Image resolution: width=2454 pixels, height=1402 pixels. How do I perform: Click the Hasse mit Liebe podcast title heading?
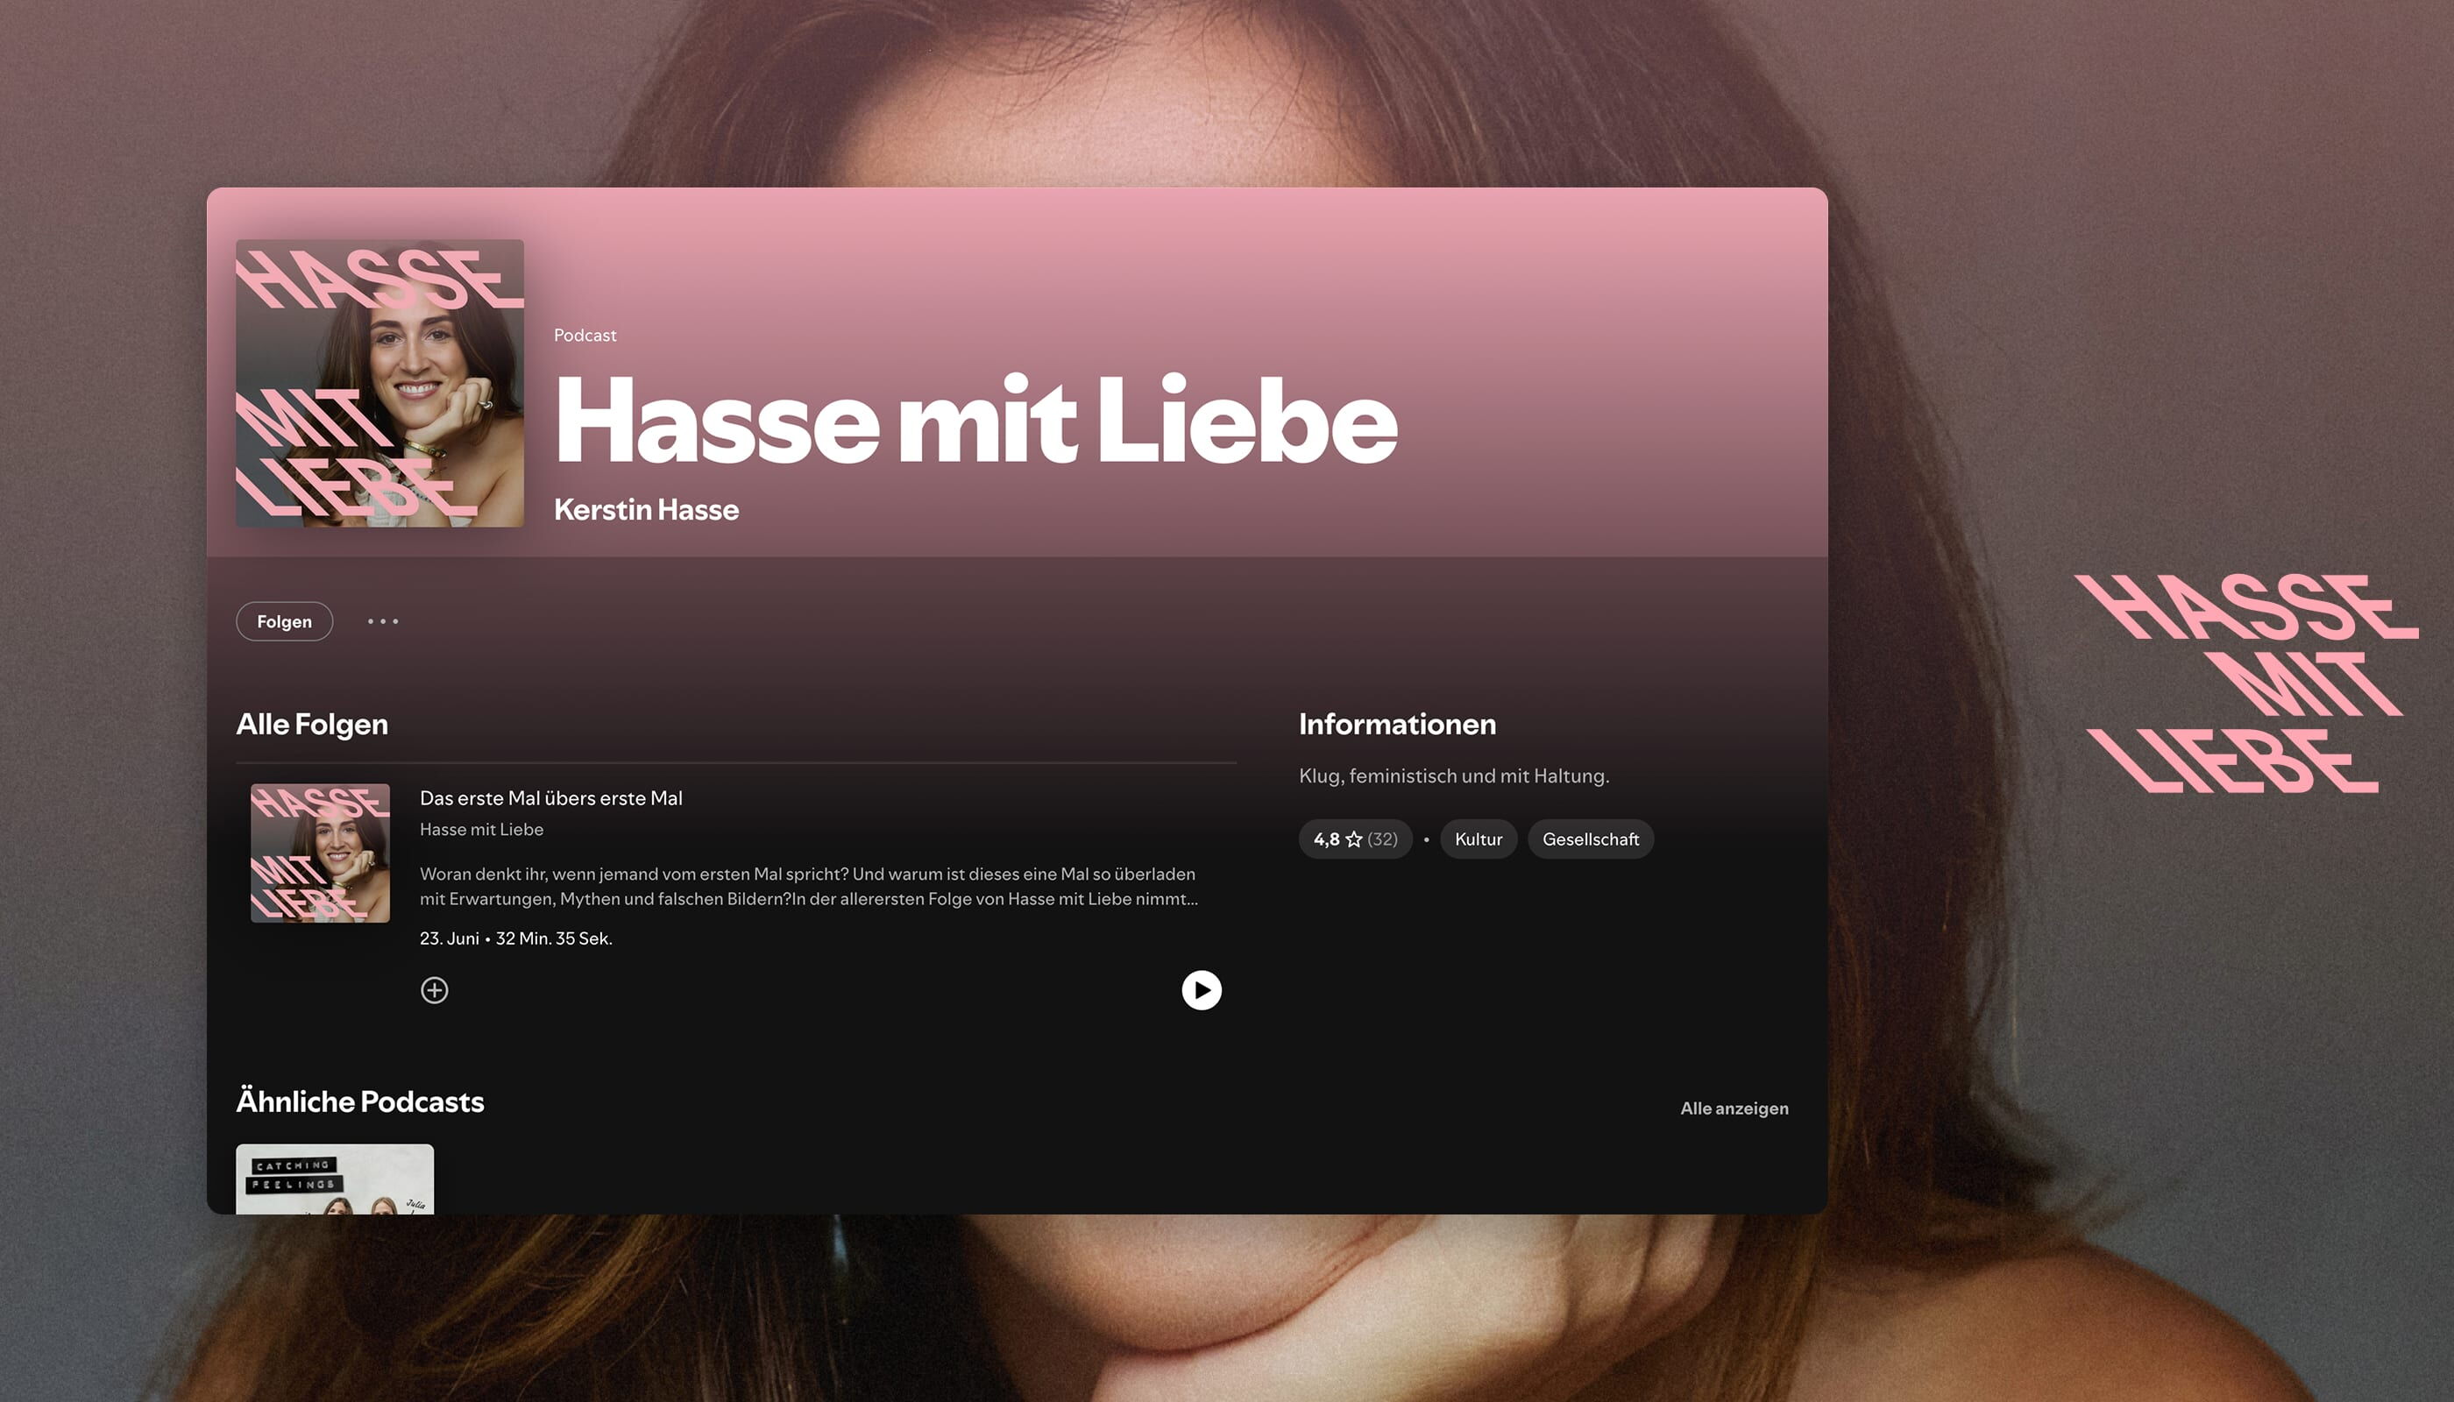click(x=975, y=420)
